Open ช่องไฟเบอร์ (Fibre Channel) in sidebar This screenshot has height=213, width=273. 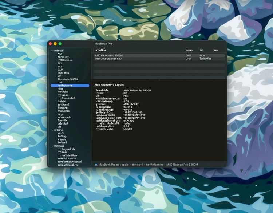coord(63,104)
